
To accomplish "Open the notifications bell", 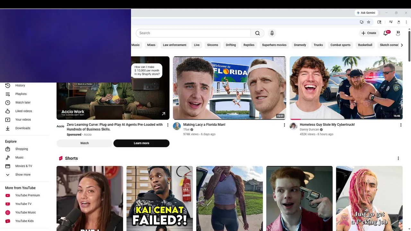I will coord(386,33).
